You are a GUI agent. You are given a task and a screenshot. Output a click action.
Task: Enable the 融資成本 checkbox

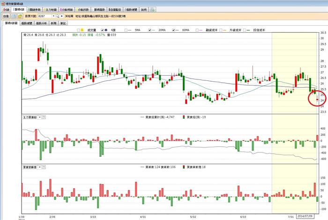tap(197, 30)
